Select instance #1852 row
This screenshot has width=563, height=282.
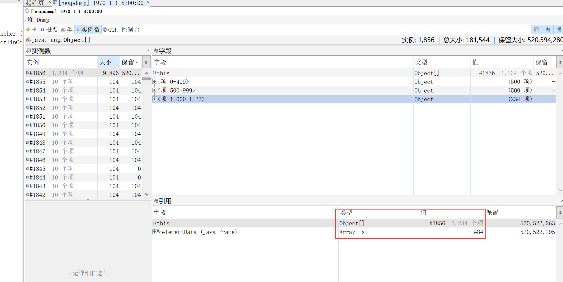pos(83,108)
